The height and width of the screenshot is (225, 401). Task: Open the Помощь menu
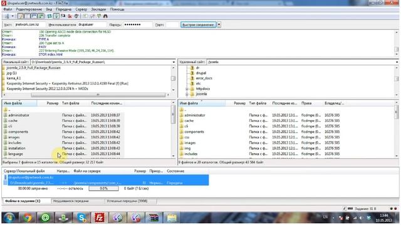coord(117,9)
